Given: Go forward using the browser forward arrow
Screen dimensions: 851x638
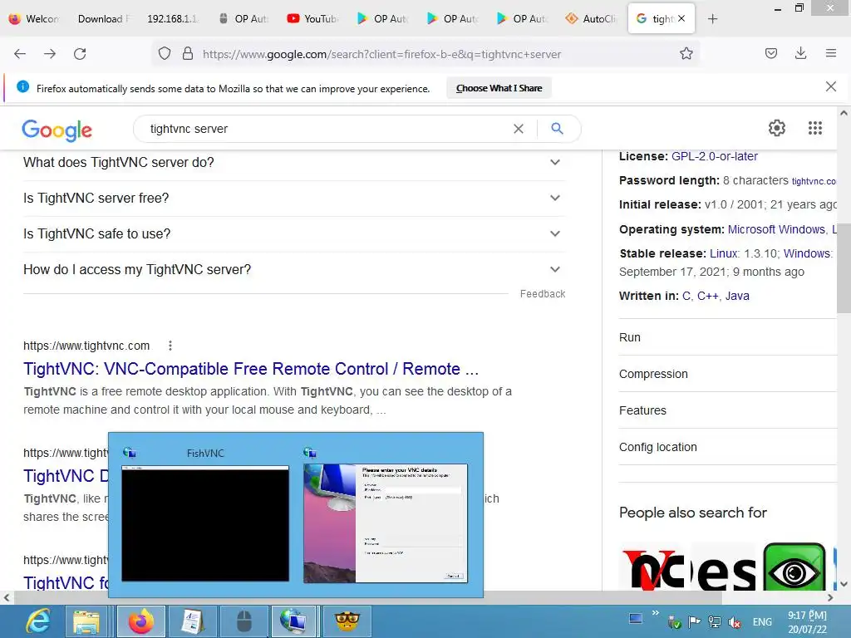Looking at the screenshot, I should tap(50, 54).
